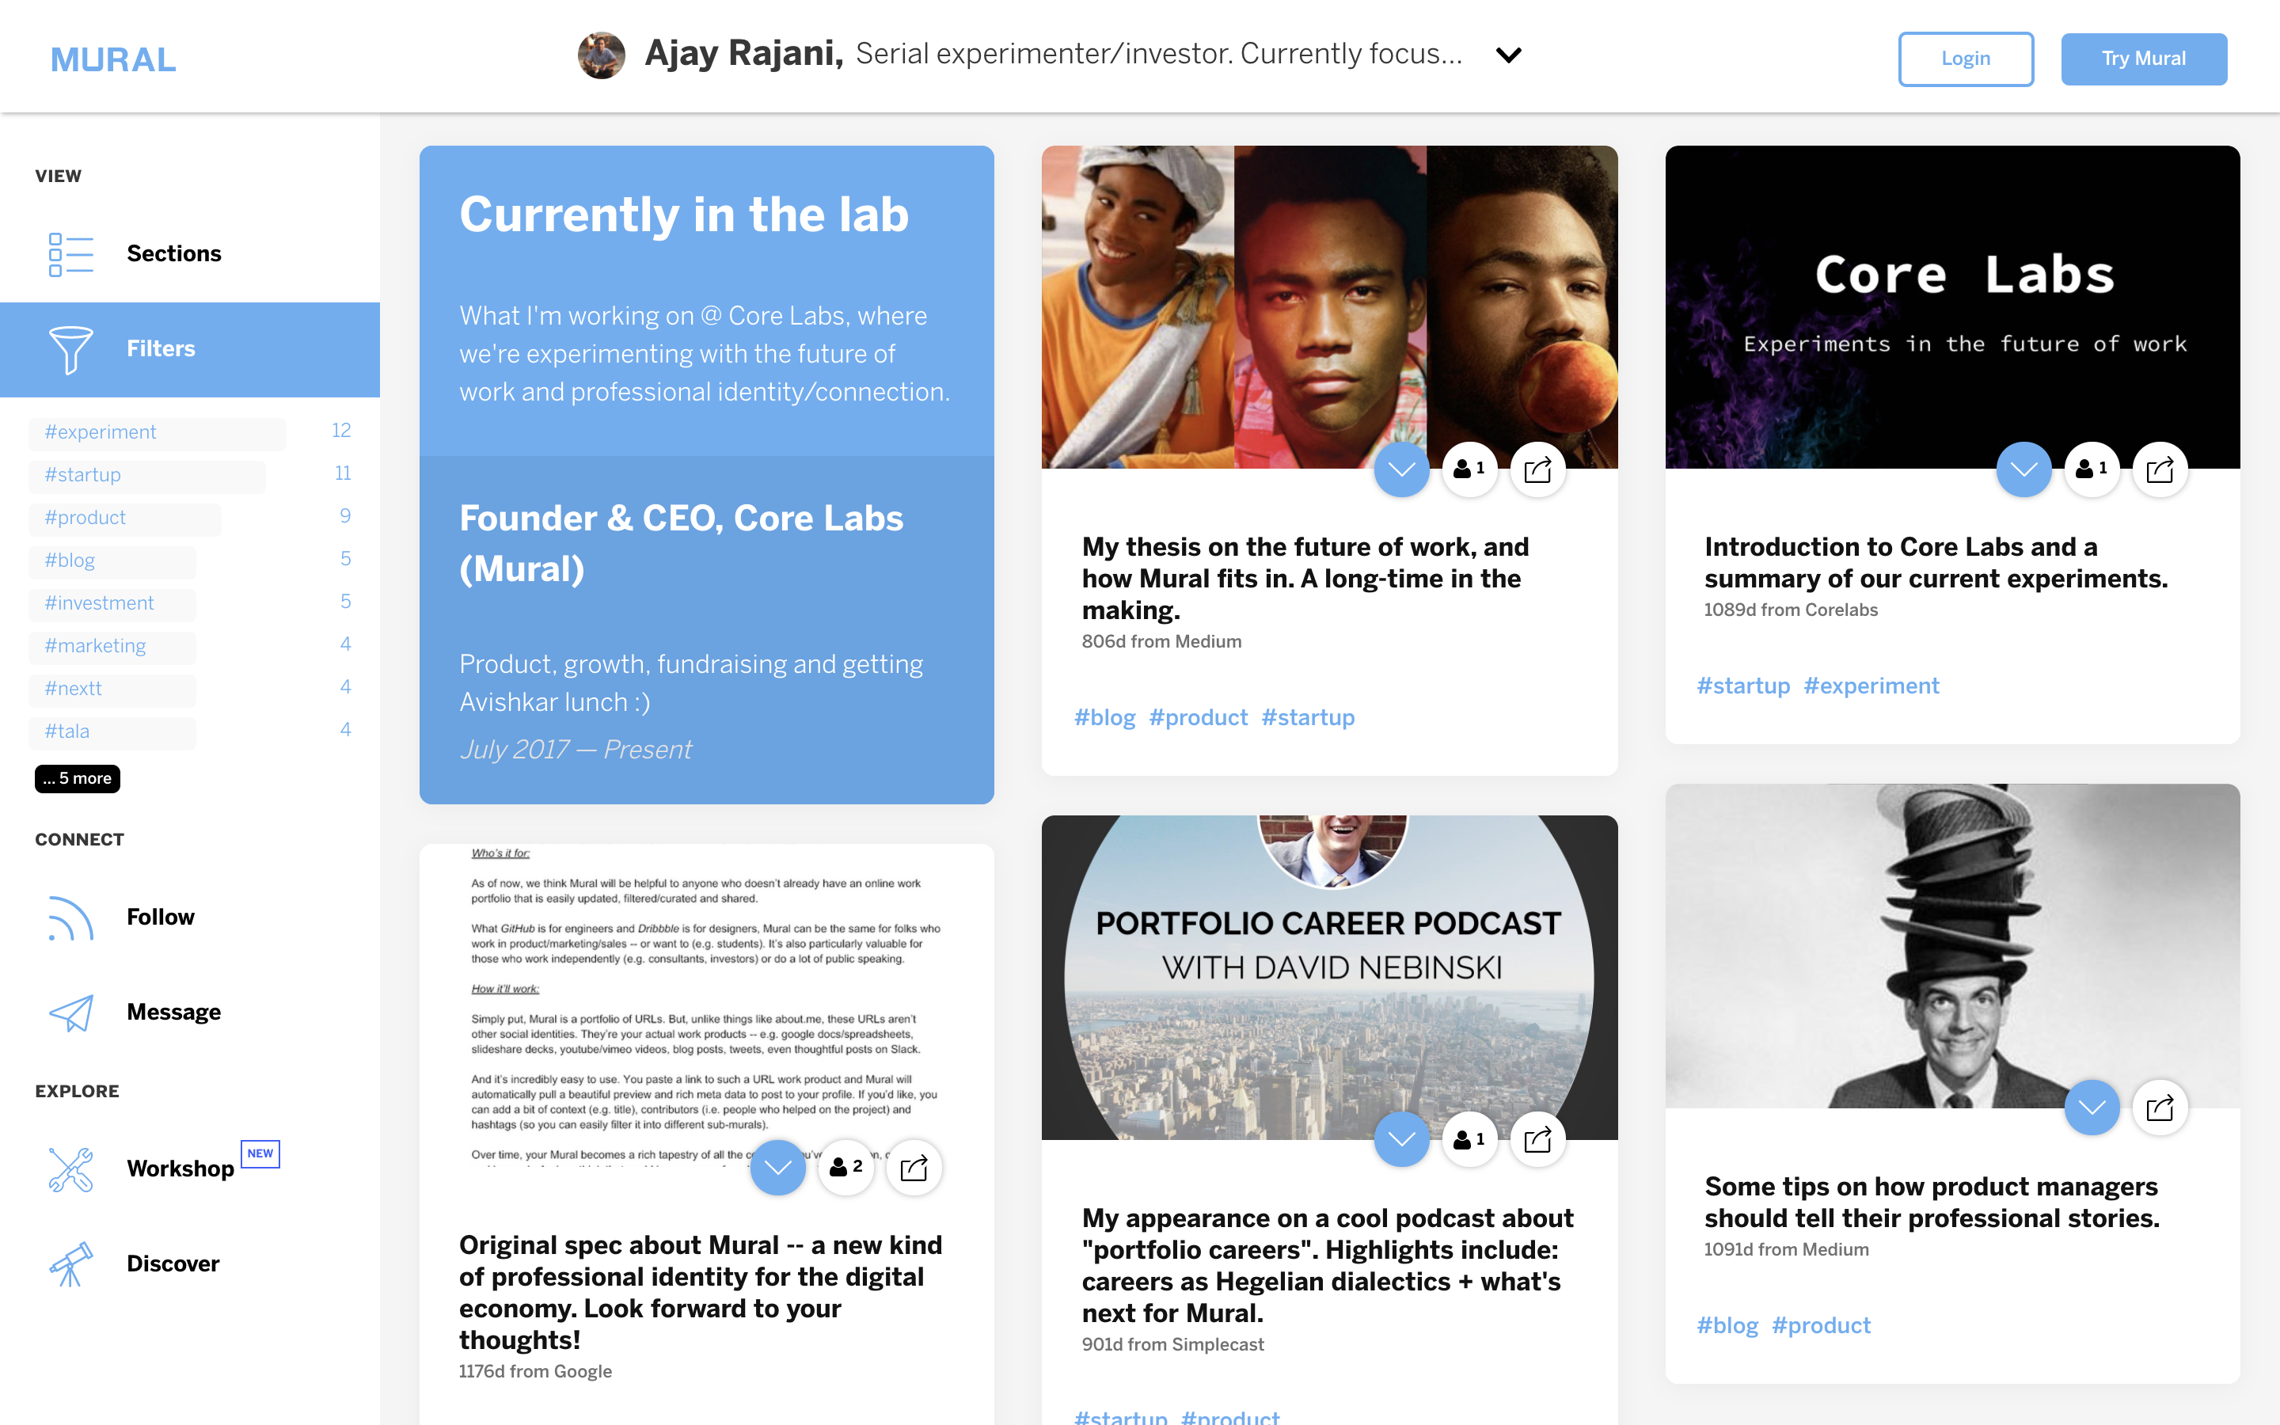The width and height of the screenshot is (2280, 1425).
Task: Open 'My thesis on the future of work' title
Action: (x=1305, y=578)
